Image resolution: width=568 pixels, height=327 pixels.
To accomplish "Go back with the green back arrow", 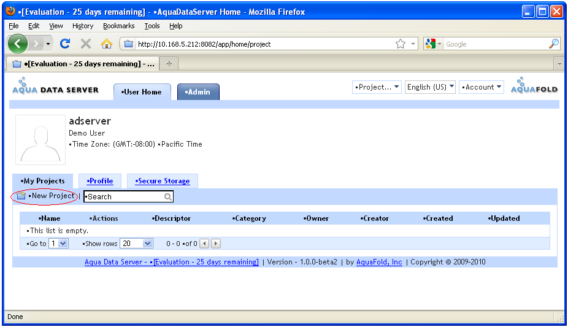I will (17, 44).
